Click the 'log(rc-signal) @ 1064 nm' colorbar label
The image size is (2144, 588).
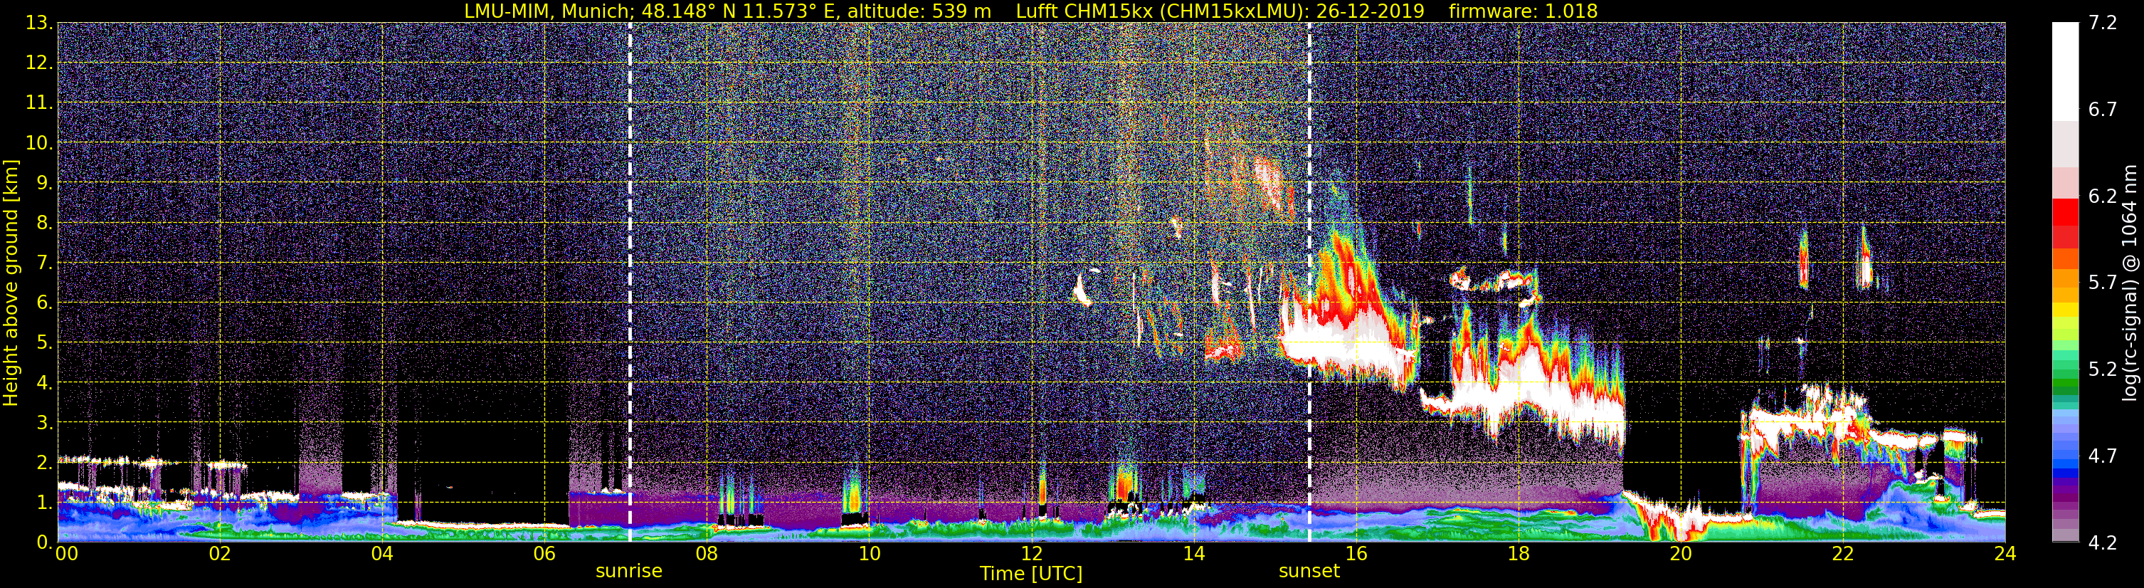coord(2128,283)
